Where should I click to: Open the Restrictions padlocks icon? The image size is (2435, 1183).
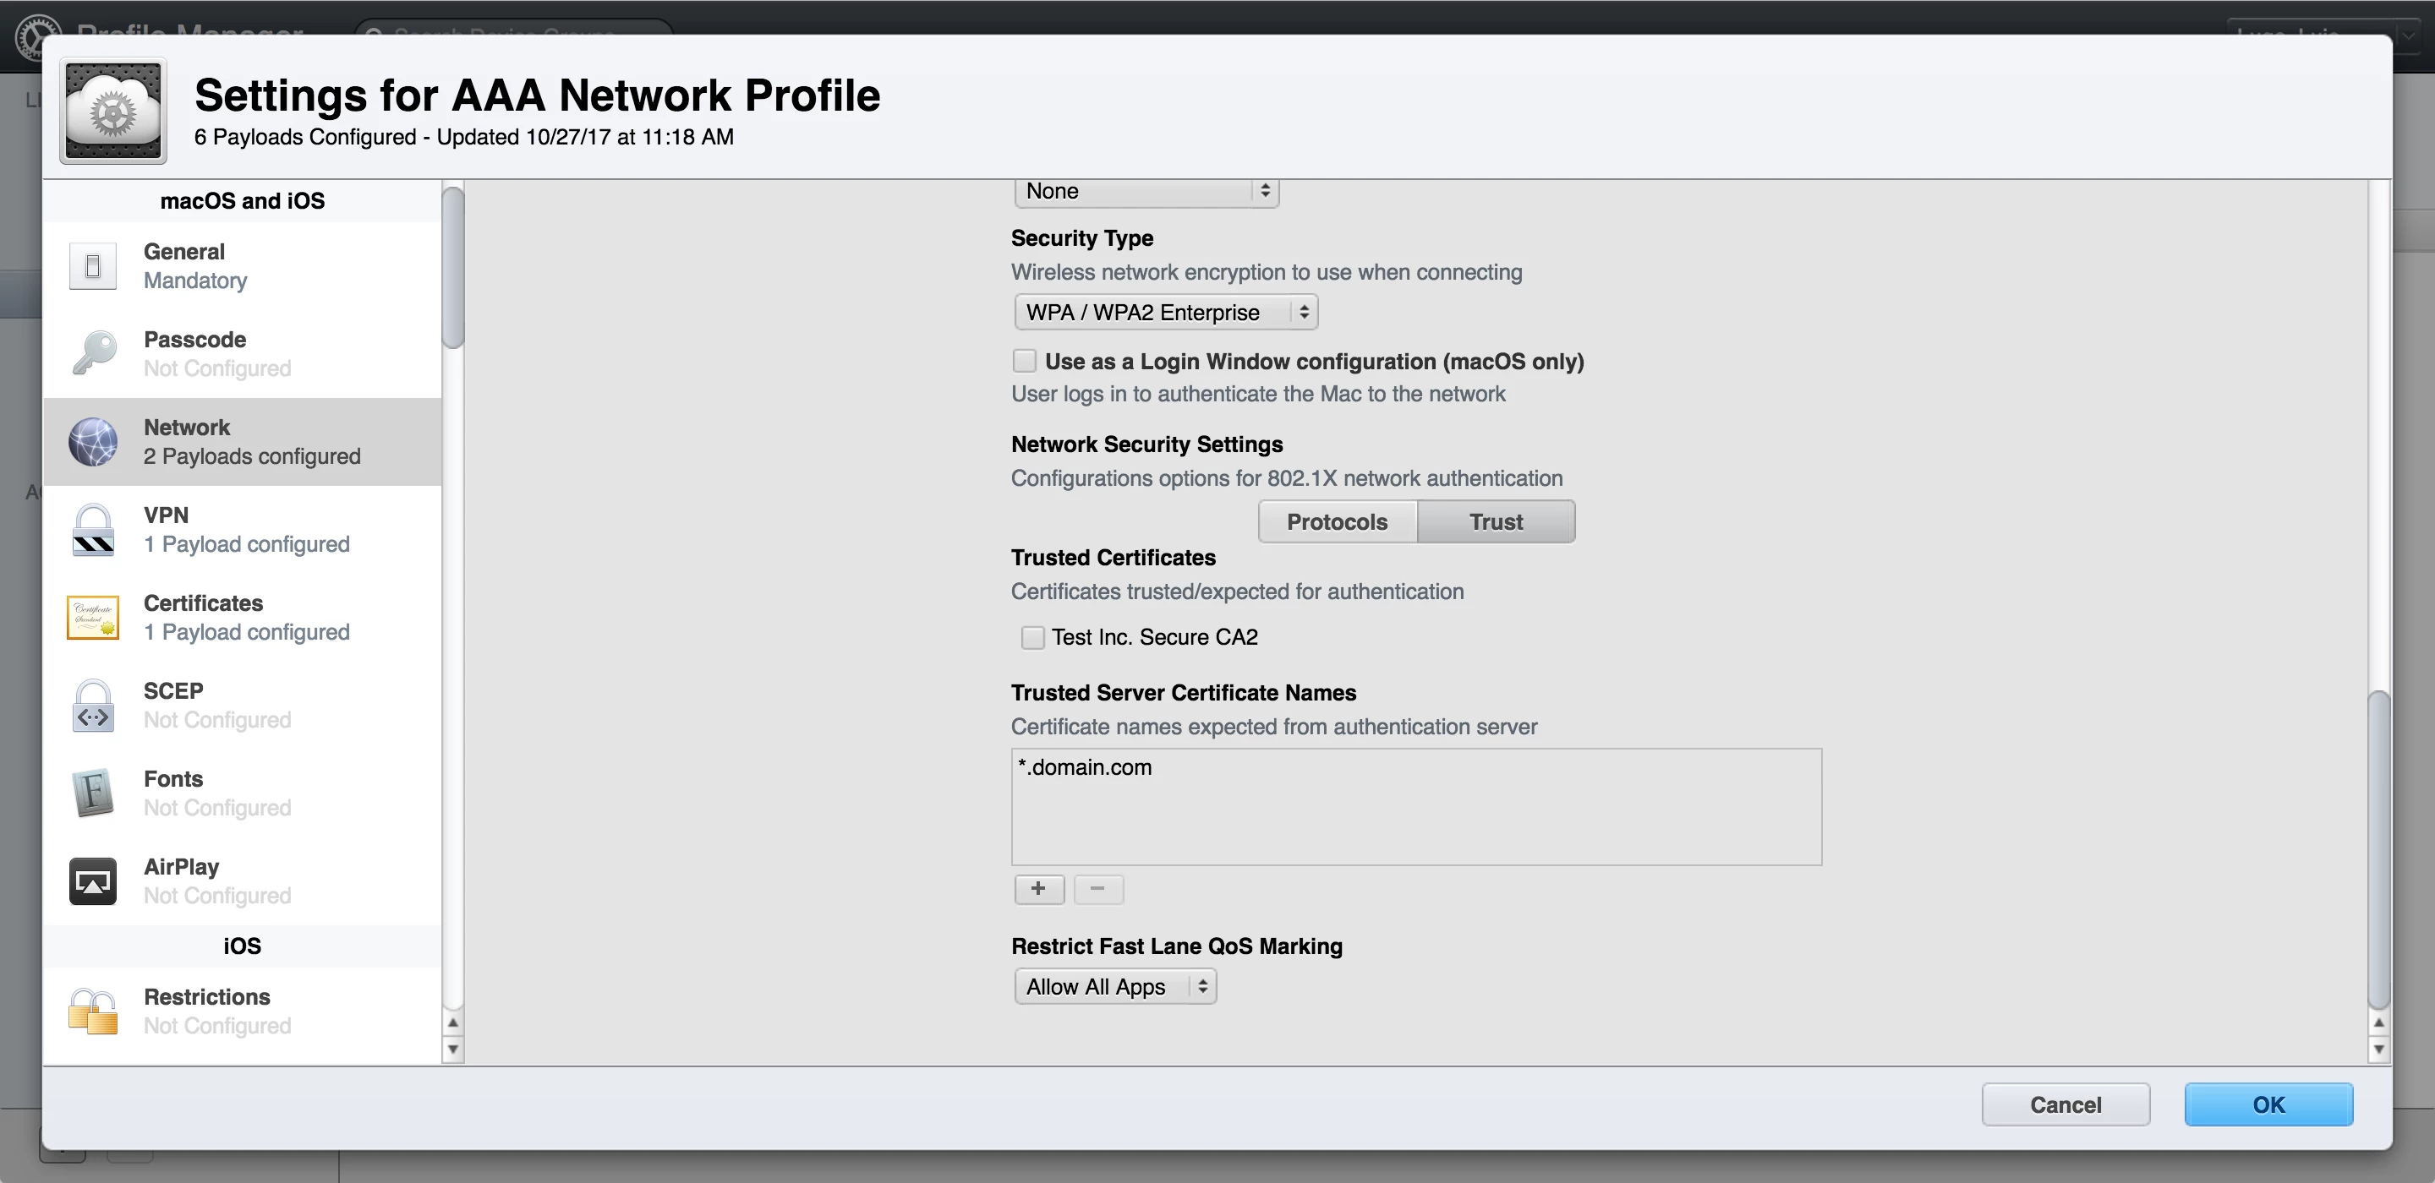[x=93, y=1011]
